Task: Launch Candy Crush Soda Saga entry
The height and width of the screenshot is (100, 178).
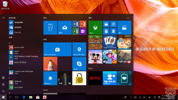Action: pos(24,72)
